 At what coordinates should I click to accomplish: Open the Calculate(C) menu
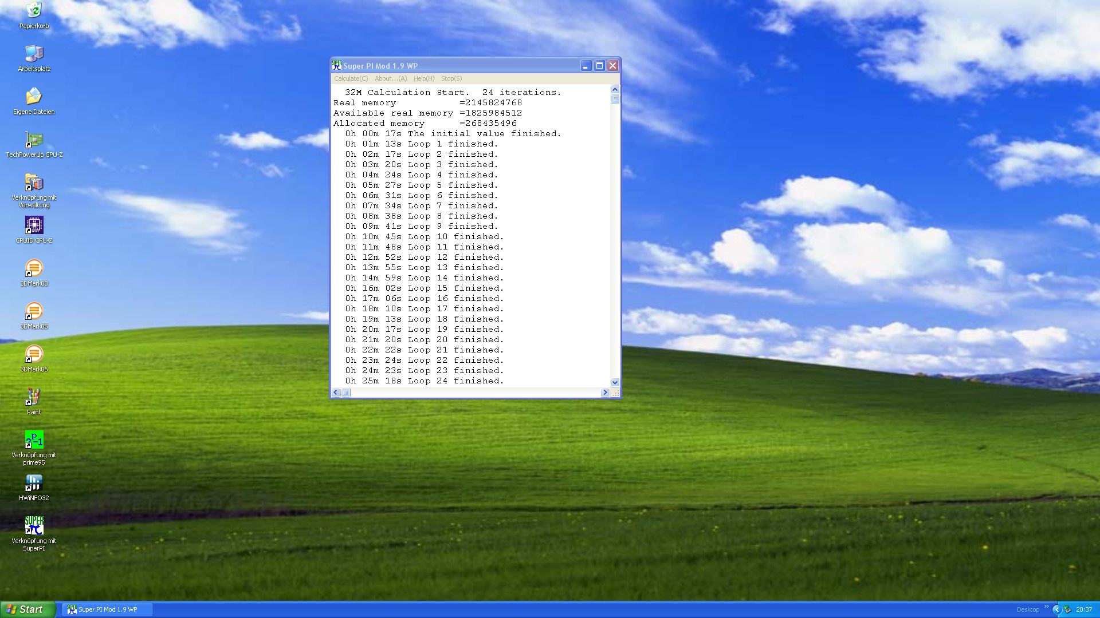(x=351, y=78)
